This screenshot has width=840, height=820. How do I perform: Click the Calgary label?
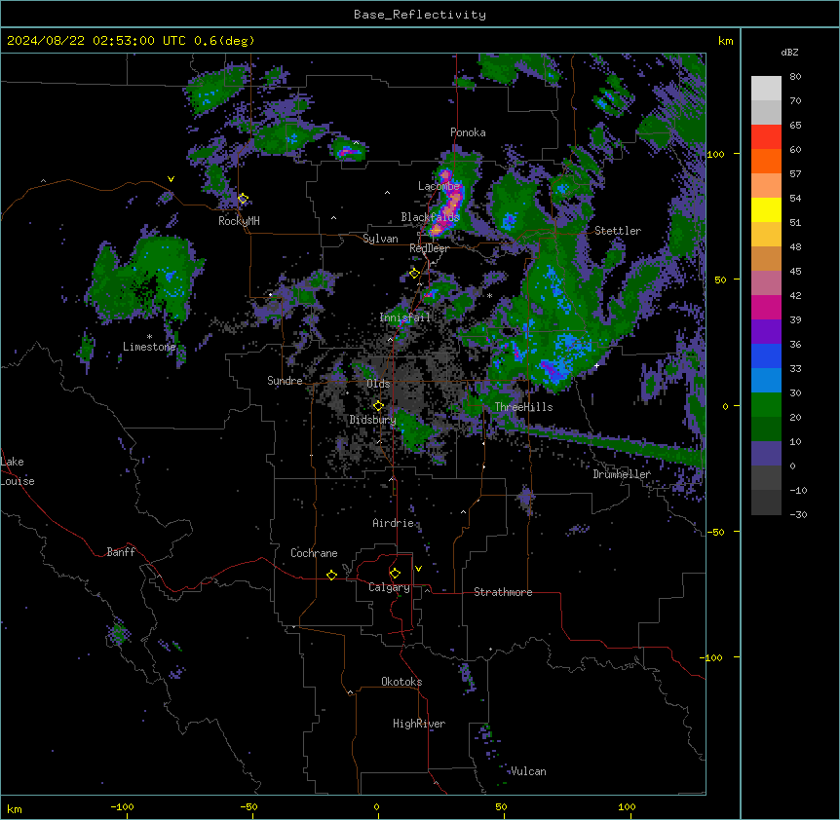pos(389,587)
